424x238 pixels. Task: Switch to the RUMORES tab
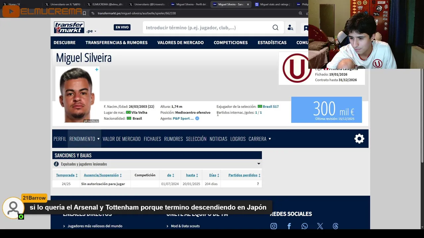click(174, 139)
